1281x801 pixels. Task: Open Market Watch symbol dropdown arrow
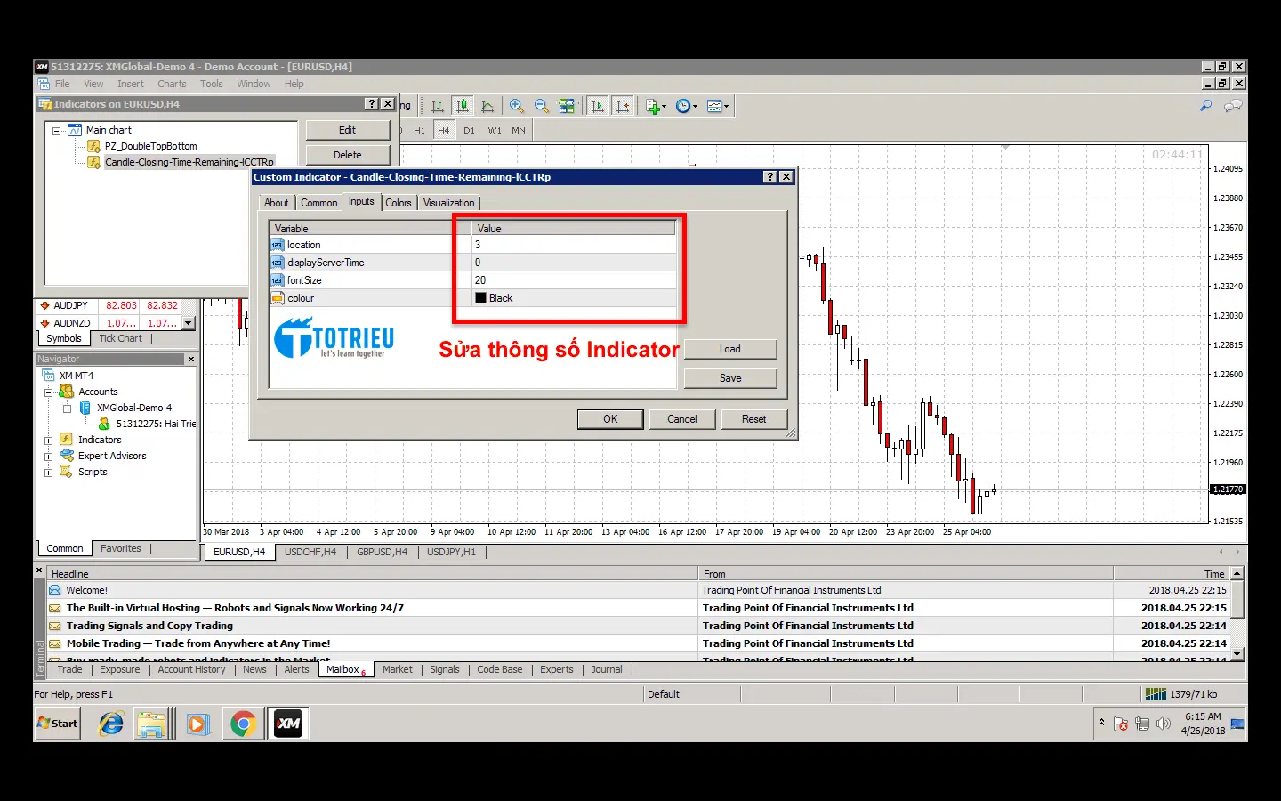(x=189, y=323)
